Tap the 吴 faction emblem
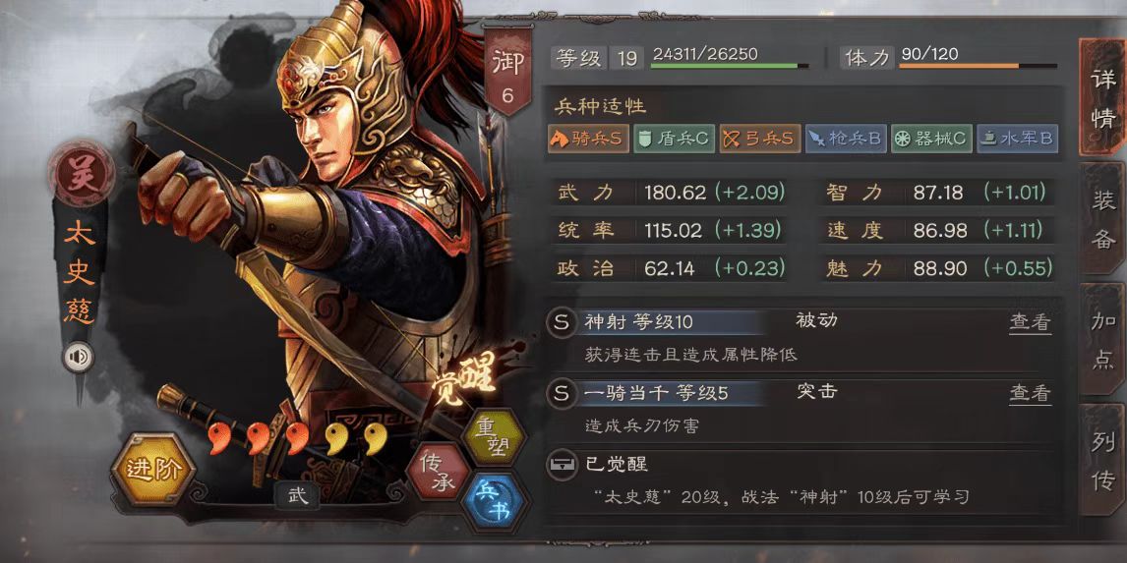The width and height of the screenshot is (1127, 563). click(x=82, y=173)
